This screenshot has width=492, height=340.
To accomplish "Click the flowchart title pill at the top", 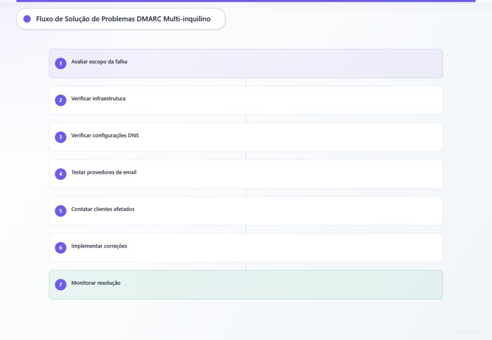I will (x=121, y=19).
